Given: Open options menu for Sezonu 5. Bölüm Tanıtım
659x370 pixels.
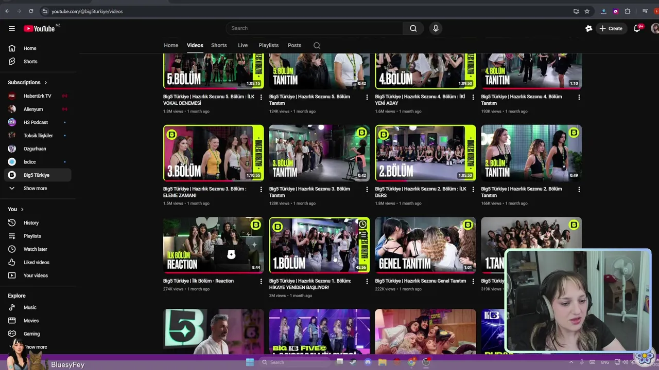Looking at the screenshot, I should pos(367,97).
